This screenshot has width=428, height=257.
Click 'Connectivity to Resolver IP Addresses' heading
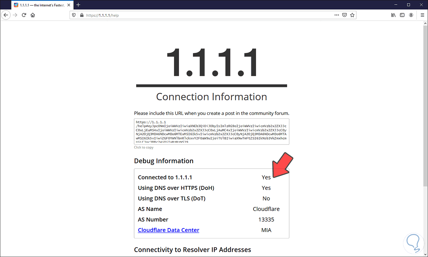click(x=193, y=250)
